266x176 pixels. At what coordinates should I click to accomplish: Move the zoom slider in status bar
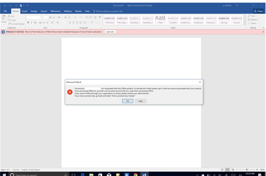click(x=247, y=170)
